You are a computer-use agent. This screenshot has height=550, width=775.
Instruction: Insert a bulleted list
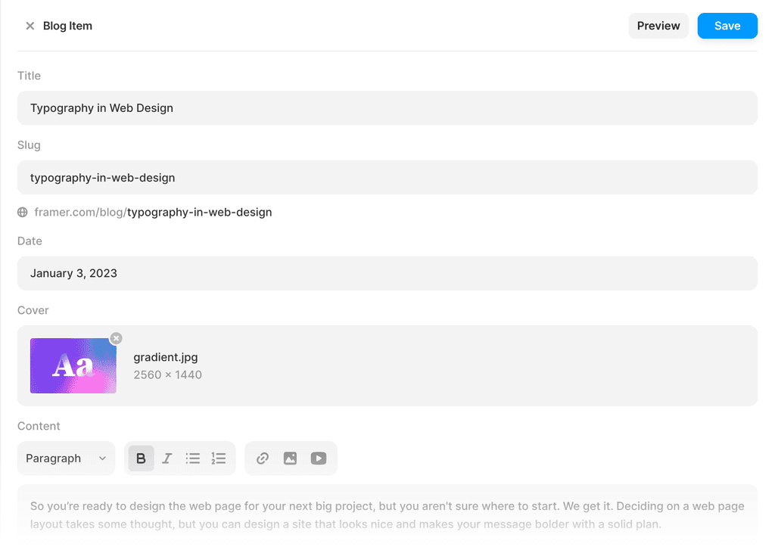(x=193, y=458)
